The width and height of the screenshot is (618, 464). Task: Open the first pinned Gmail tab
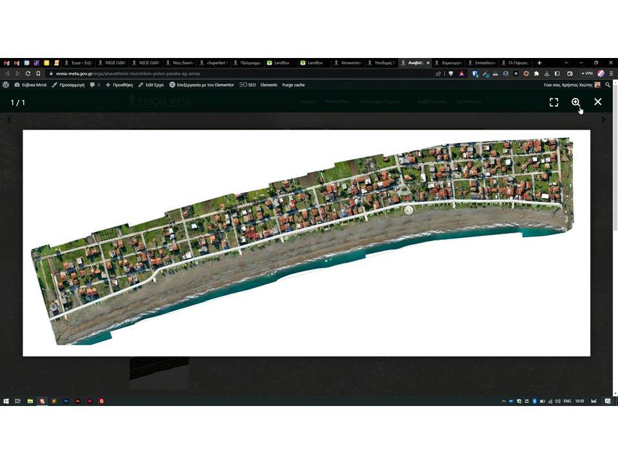[6, 63]
